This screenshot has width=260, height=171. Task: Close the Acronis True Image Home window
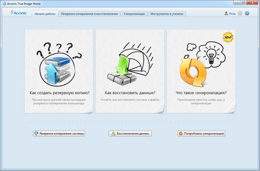coord(252,3)
